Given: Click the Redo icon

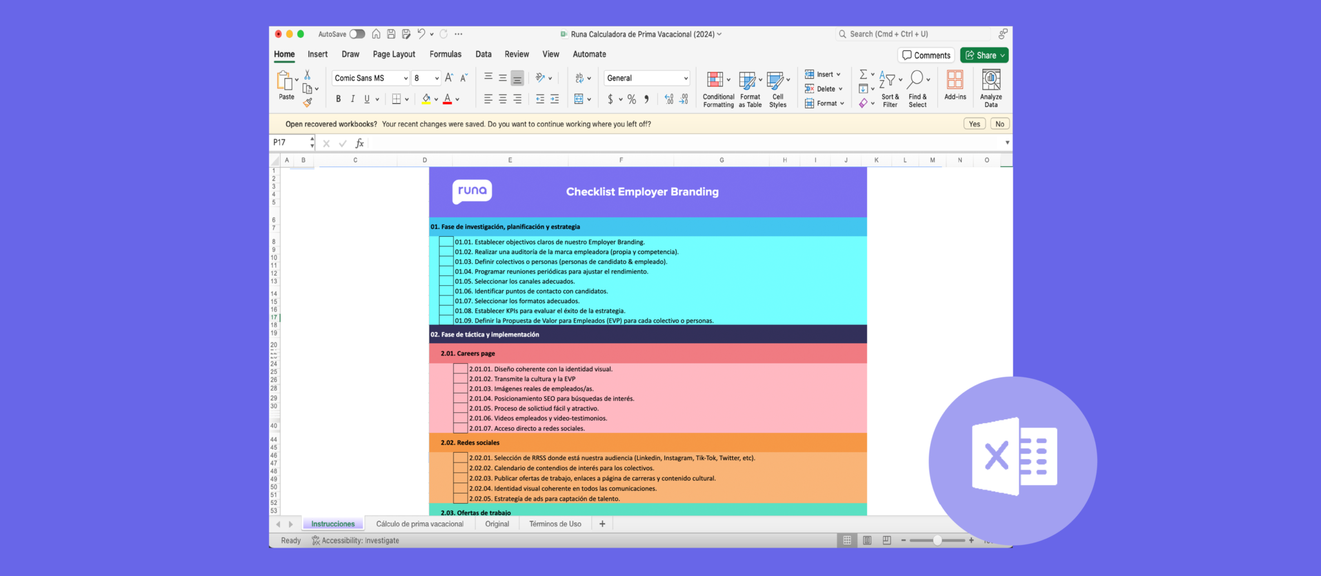Looking at the screenshot, I should coord(444,34).
